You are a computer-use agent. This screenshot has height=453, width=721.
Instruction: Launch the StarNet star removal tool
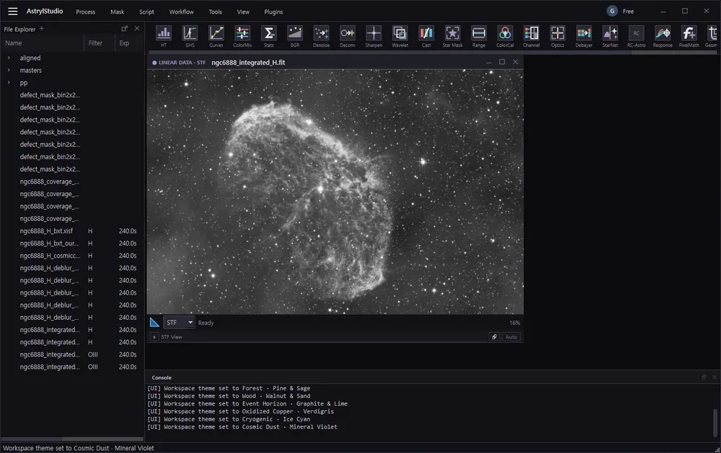pos(610,36)
